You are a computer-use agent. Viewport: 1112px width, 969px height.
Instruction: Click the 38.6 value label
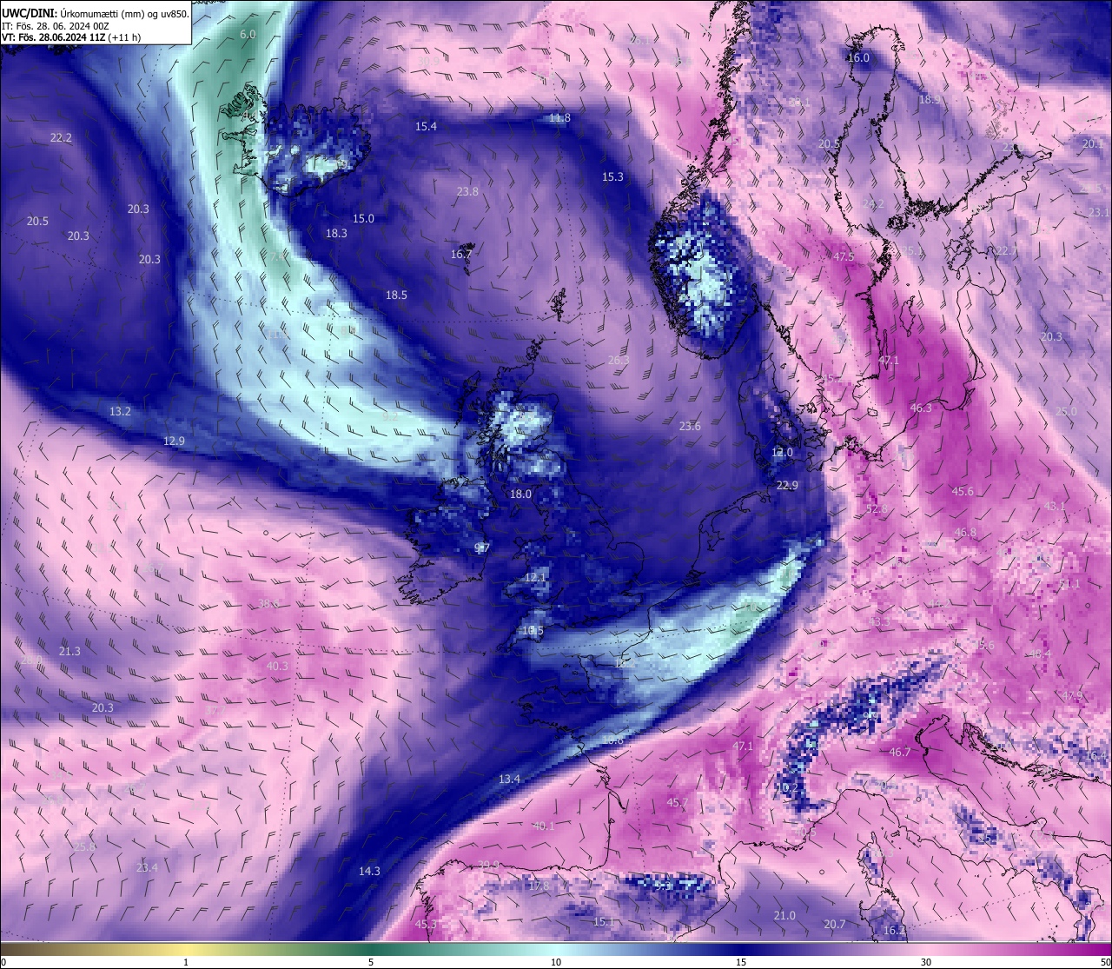[269, 603]
